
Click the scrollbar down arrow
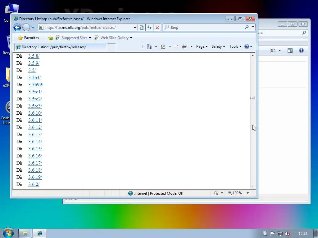click(253, 186)
